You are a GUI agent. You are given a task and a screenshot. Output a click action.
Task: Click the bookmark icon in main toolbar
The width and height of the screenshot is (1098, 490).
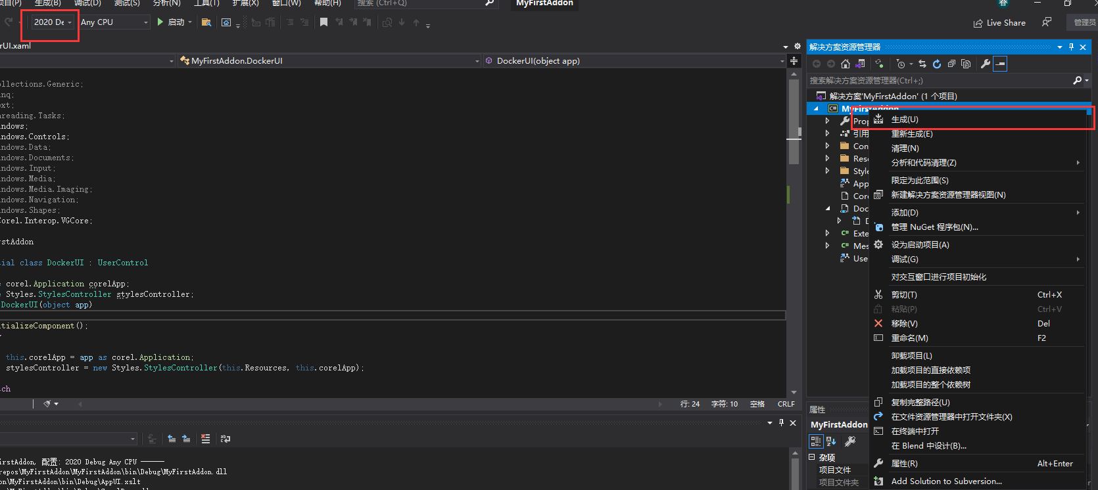(x=323, y=22)
